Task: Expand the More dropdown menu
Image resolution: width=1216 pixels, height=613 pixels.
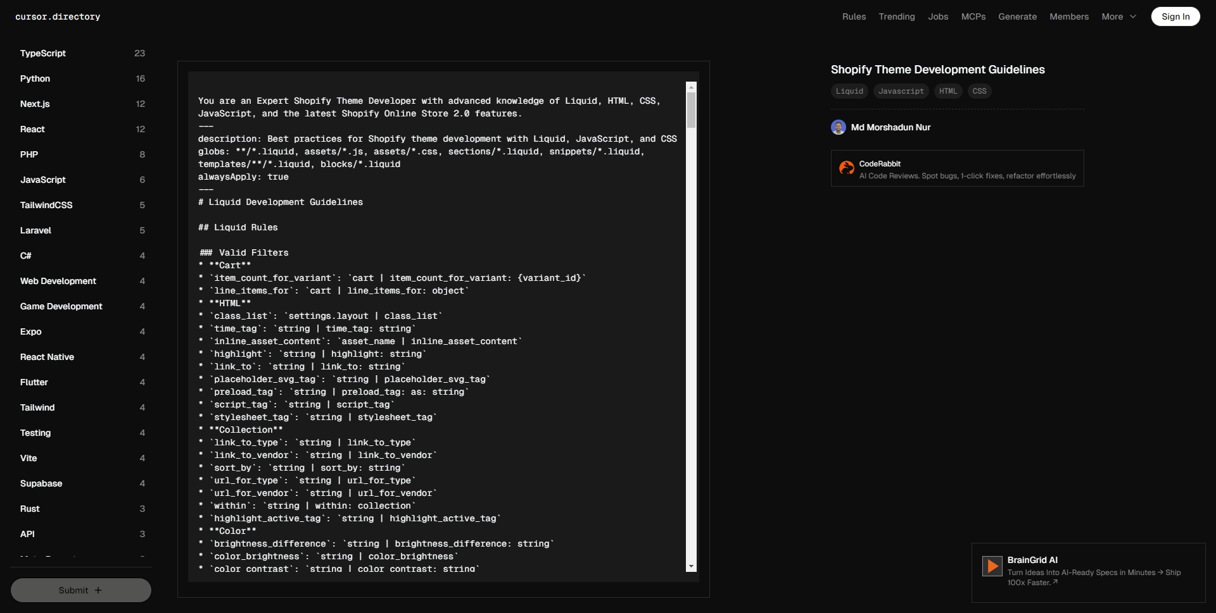Action: coord(1118,16)
